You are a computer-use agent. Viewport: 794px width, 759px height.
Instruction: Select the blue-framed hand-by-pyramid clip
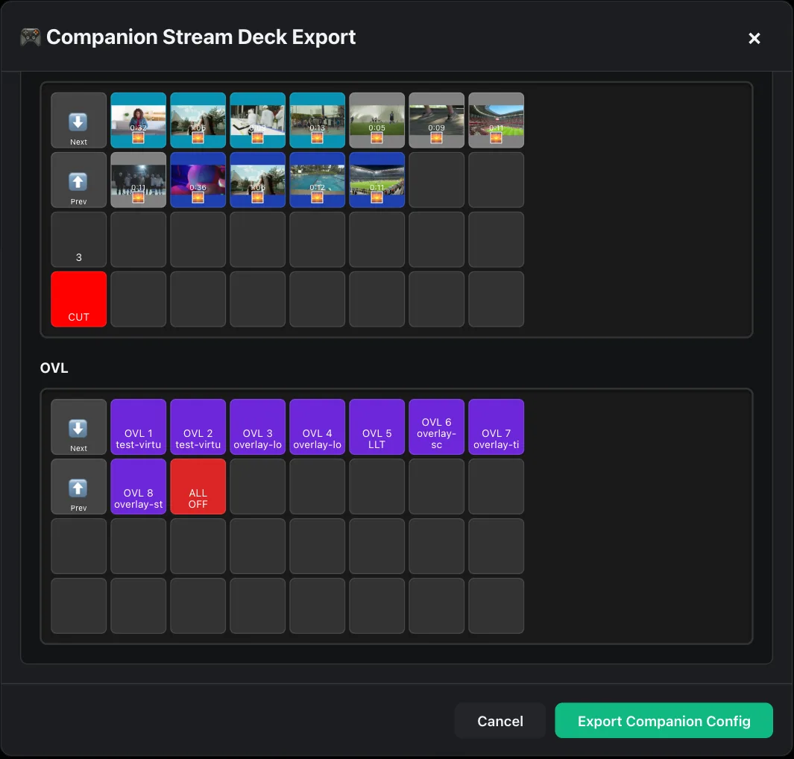pyautogui.click(x=258, y=180)
